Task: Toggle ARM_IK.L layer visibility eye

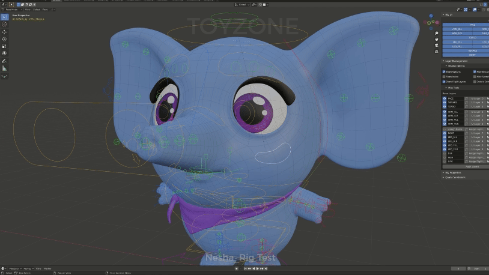Action: [x=445, y=112]
